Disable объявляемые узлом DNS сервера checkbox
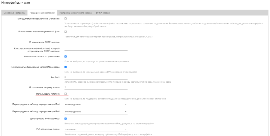 (66, 67)
